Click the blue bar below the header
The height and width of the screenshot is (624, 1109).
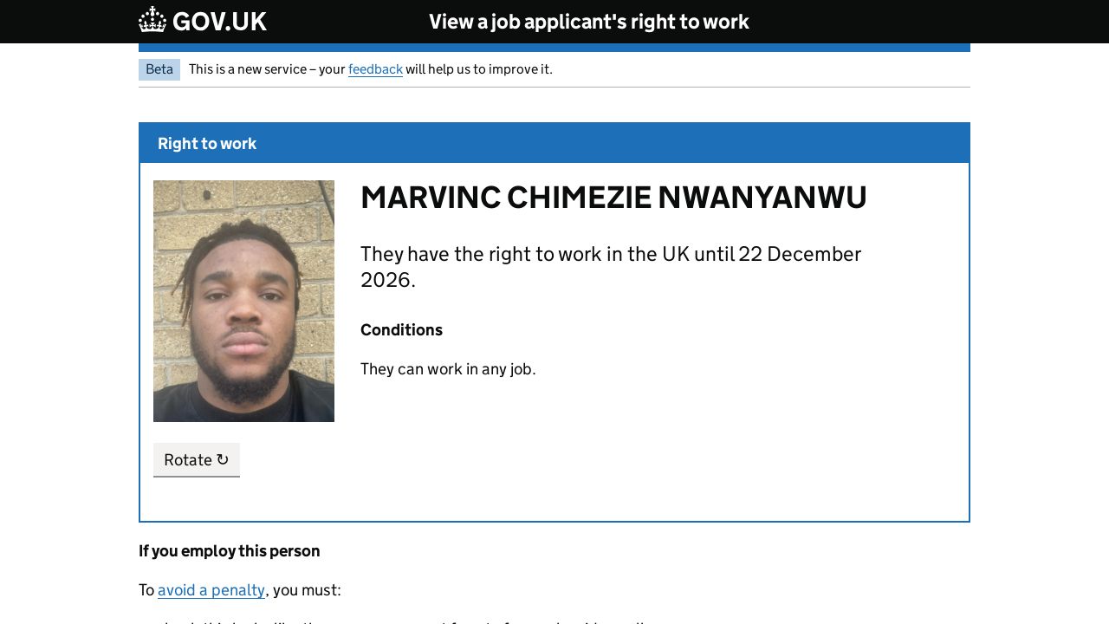coord(554,48)
